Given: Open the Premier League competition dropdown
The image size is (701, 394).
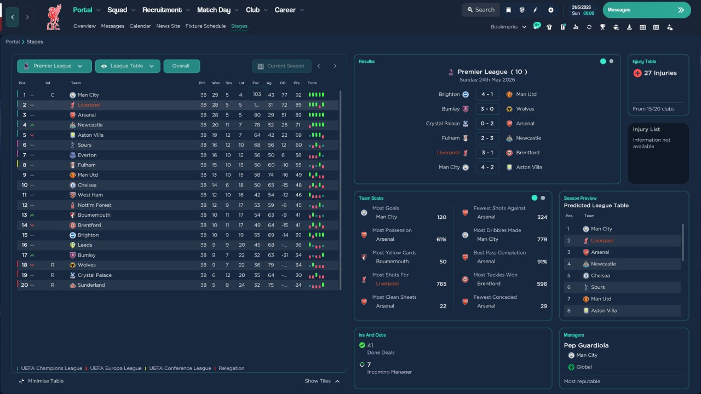Looking at the screenshot, I should point(54,66).
